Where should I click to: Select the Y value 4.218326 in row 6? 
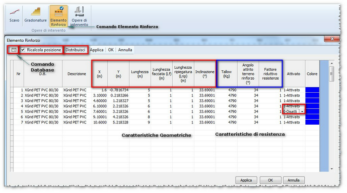[118, 117]
